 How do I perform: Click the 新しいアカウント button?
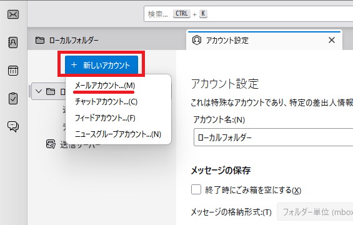tap(101, 65)
